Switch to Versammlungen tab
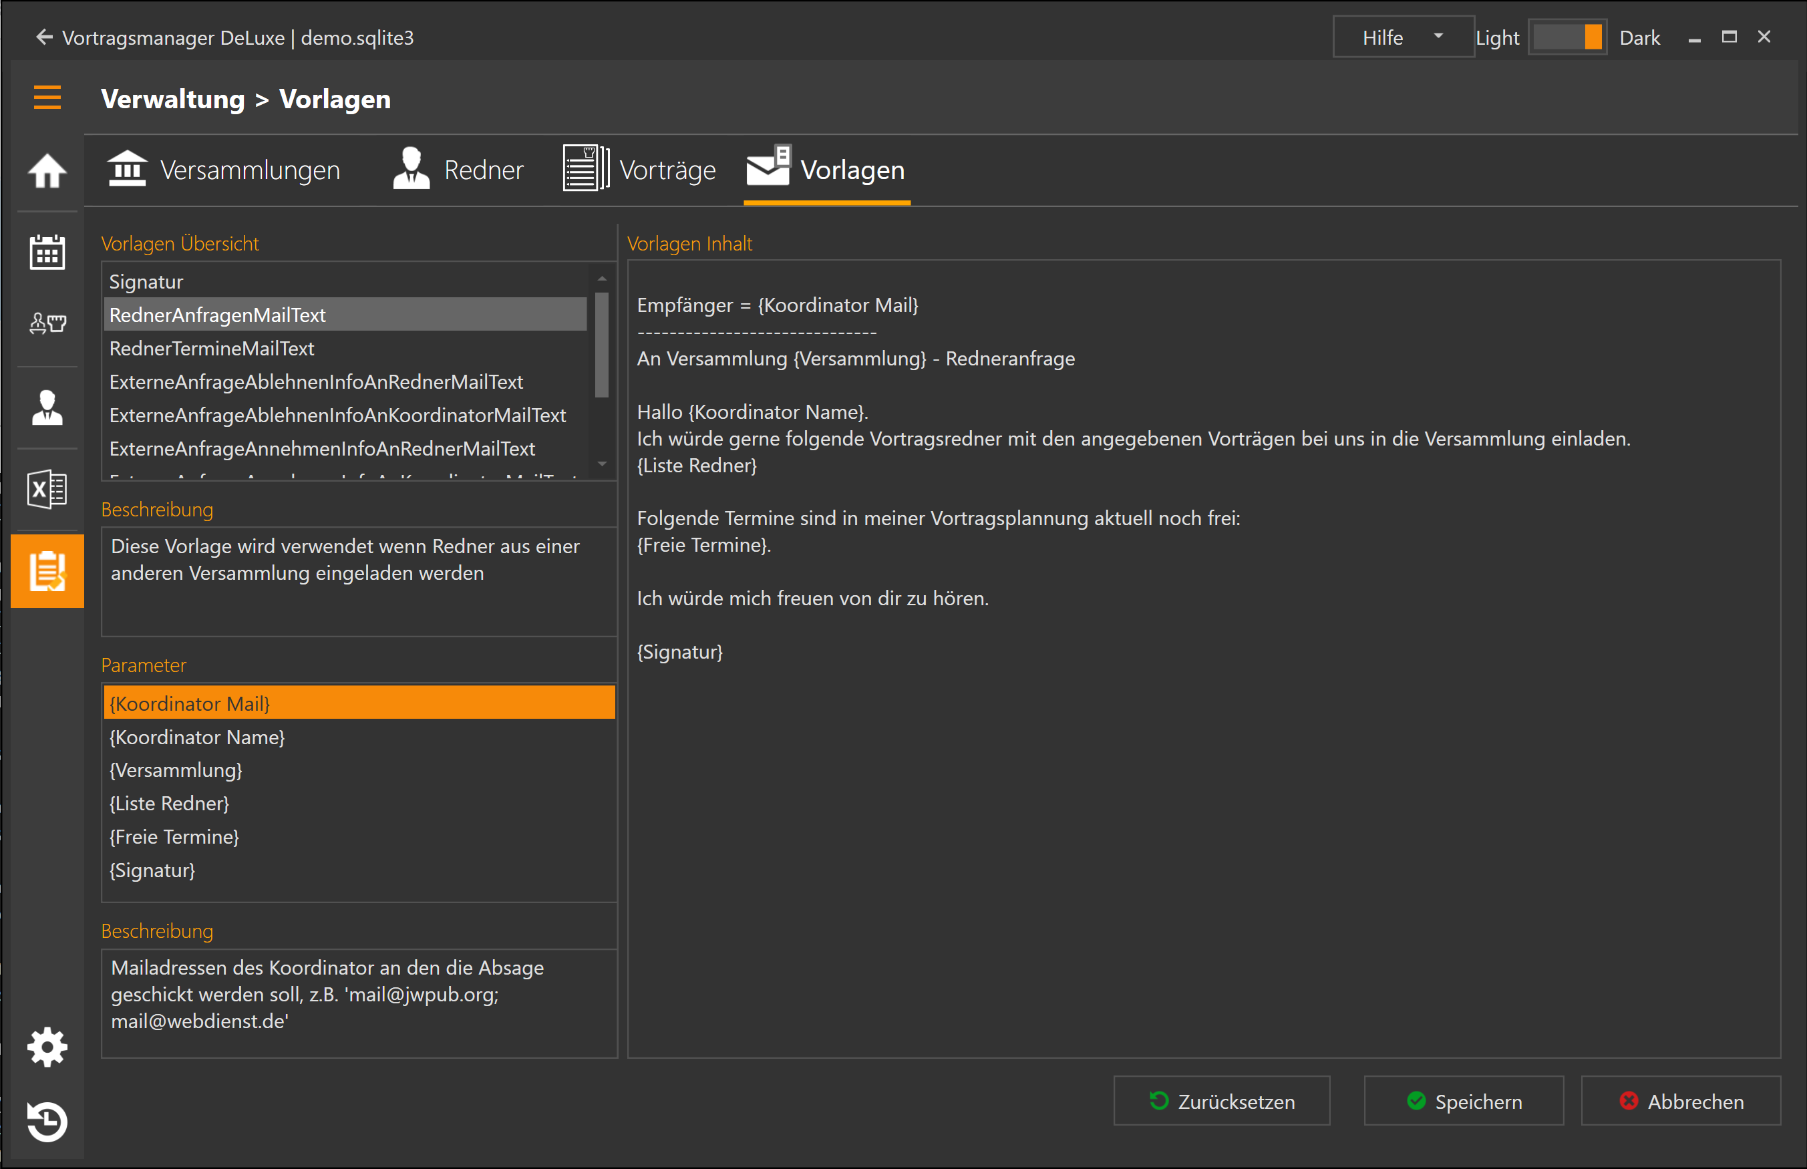 click(223, 170)
